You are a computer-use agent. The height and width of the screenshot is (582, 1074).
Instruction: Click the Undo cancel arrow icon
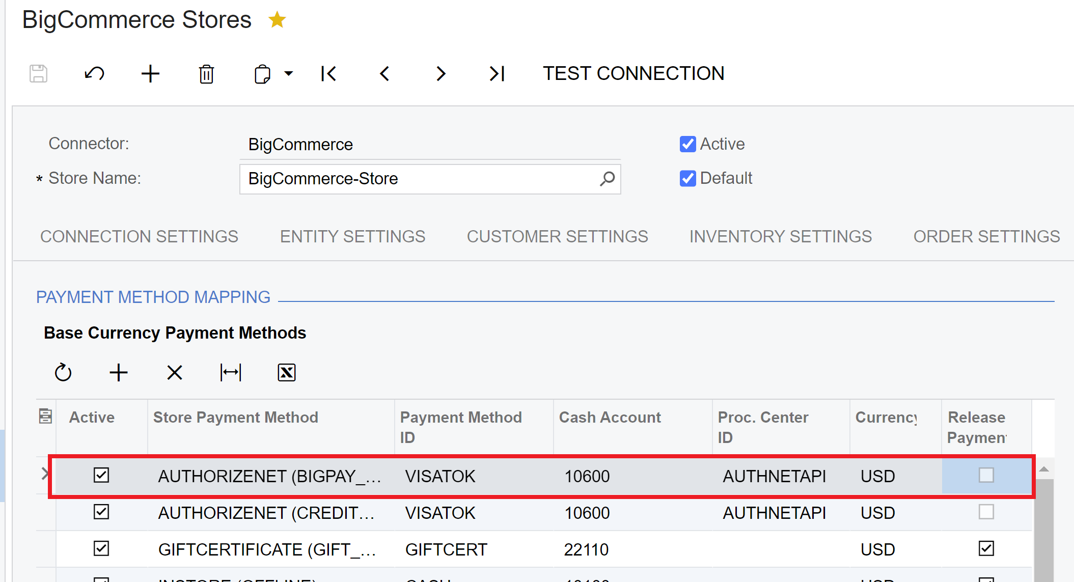(x=94, y=74)
